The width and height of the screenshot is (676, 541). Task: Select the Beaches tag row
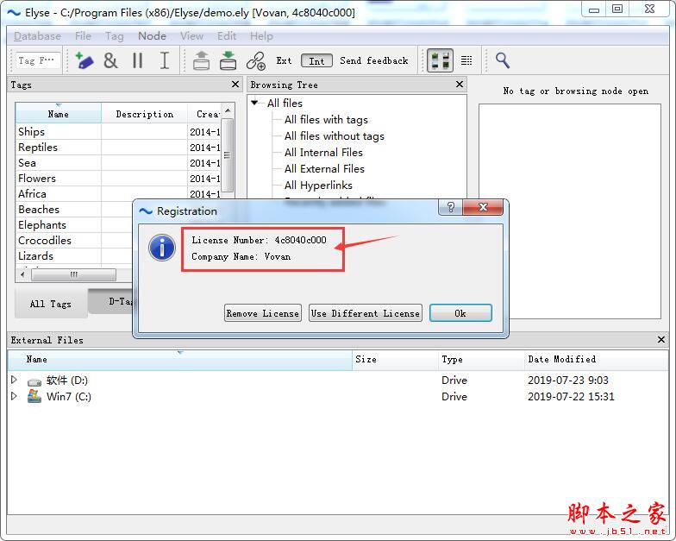pyautogui.click(x=74, y=209)
